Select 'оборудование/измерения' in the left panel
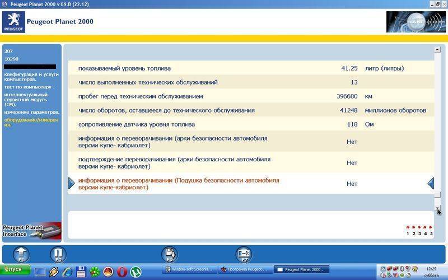This screenshot has height=280, width=448. tap(30, 123)
